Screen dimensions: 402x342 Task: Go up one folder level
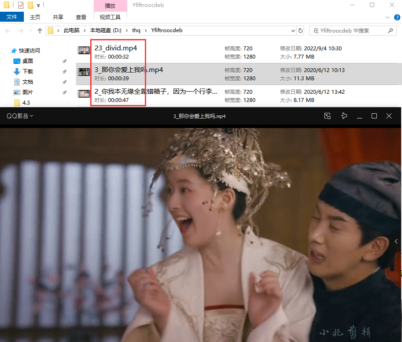tap(40, 31)
